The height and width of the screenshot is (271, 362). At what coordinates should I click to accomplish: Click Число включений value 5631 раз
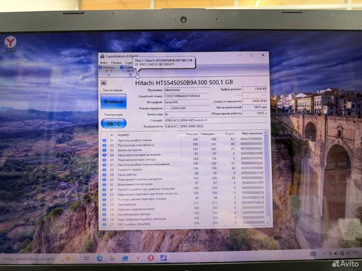click(x=255, y=107)
